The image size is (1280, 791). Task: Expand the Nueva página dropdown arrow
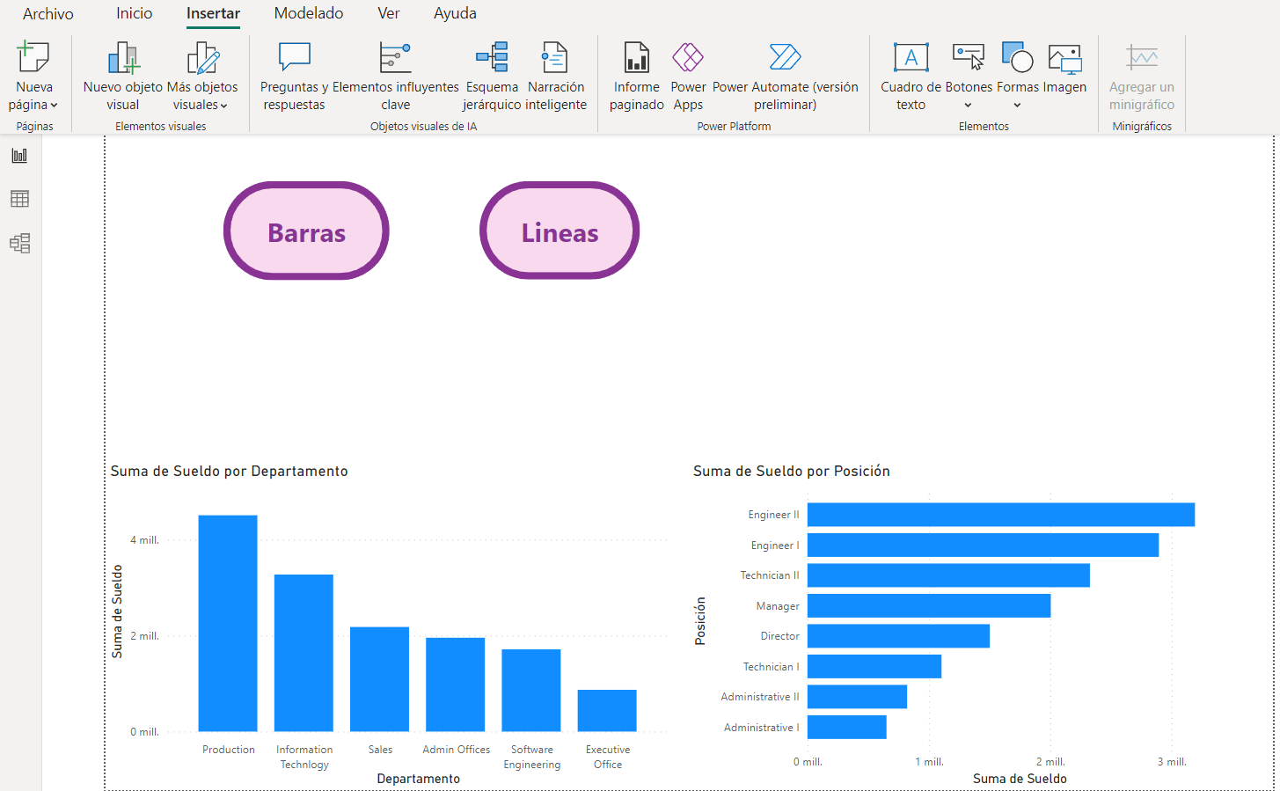click(54, 106)
